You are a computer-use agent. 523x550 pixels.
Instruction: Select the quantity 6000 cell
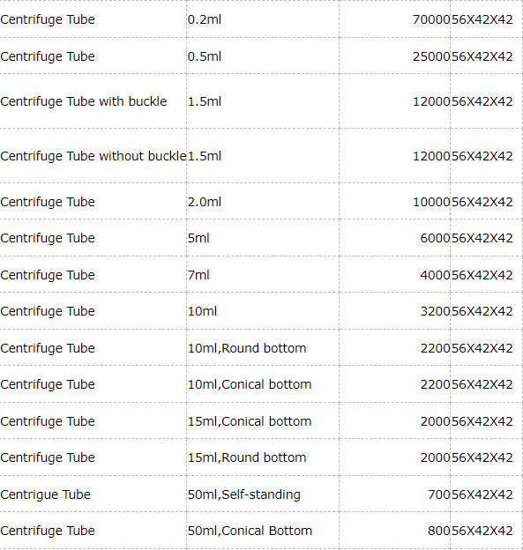click(x=394, y=238)
